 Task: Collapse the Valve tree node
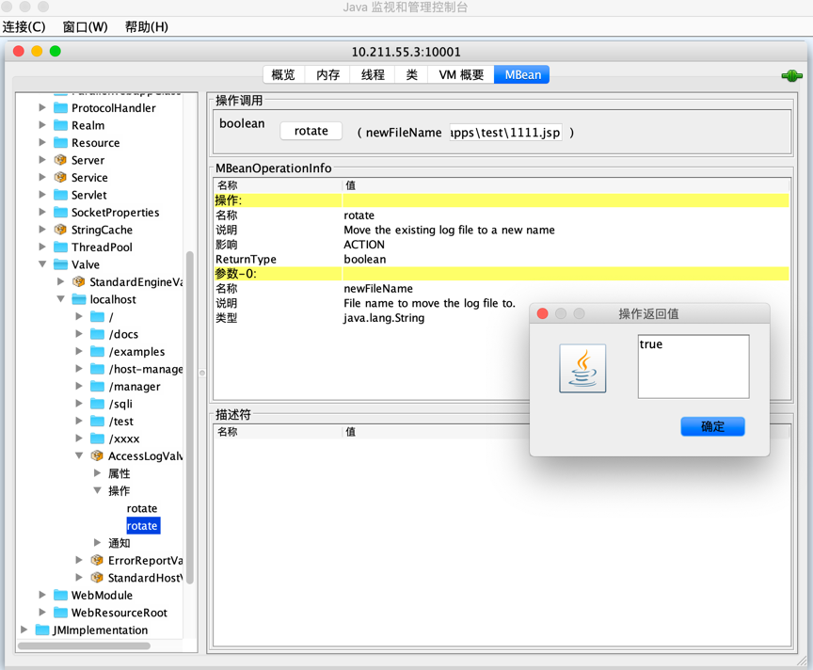point(42,264)
